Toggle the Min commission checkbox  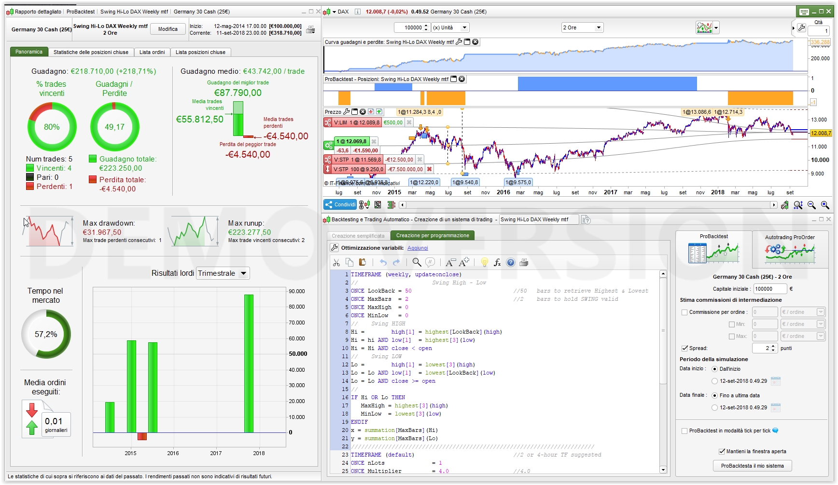pos(732,324)
